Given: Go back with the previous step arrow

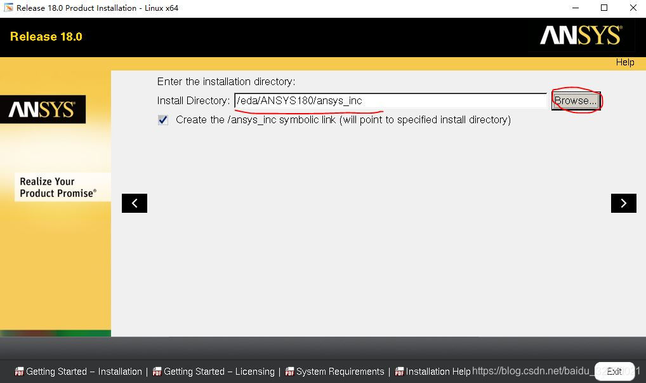Looking at the screenshot, I should [x=135, y=203].
